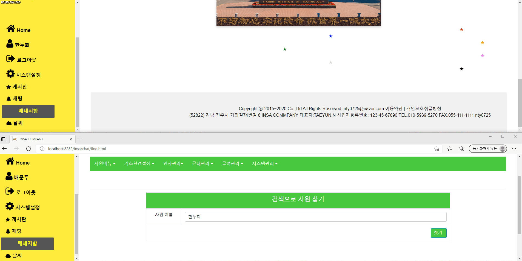Open 시스템설정 gear in the bottom window

[x=10, y=206]
